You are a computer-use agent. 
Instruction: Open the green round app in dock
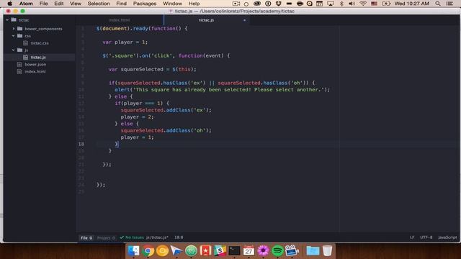point(191,251)
